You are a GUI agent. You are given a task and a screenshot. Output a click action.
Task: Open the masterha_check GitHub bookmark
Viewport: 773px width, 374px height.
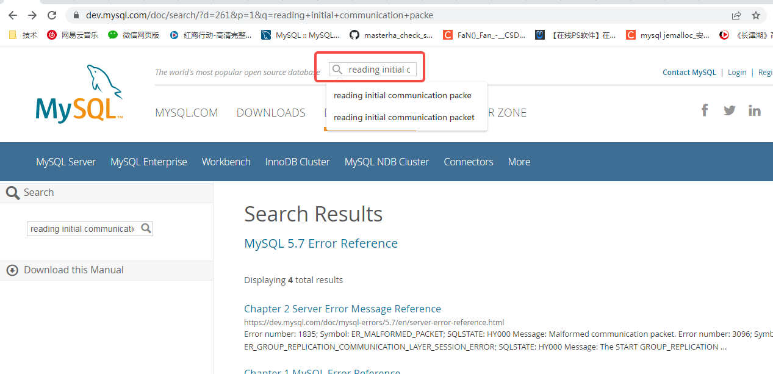pos(391,35)
